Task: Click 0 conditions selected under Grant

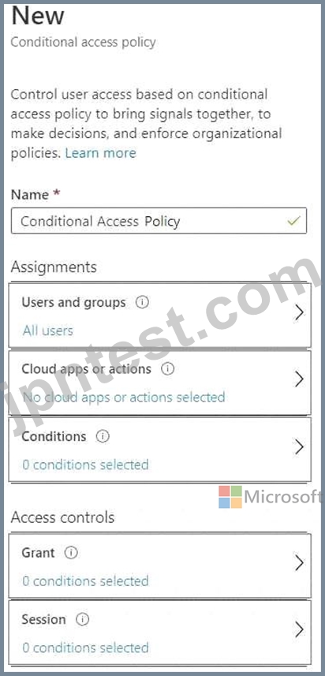Action: (x=85, y=581)
